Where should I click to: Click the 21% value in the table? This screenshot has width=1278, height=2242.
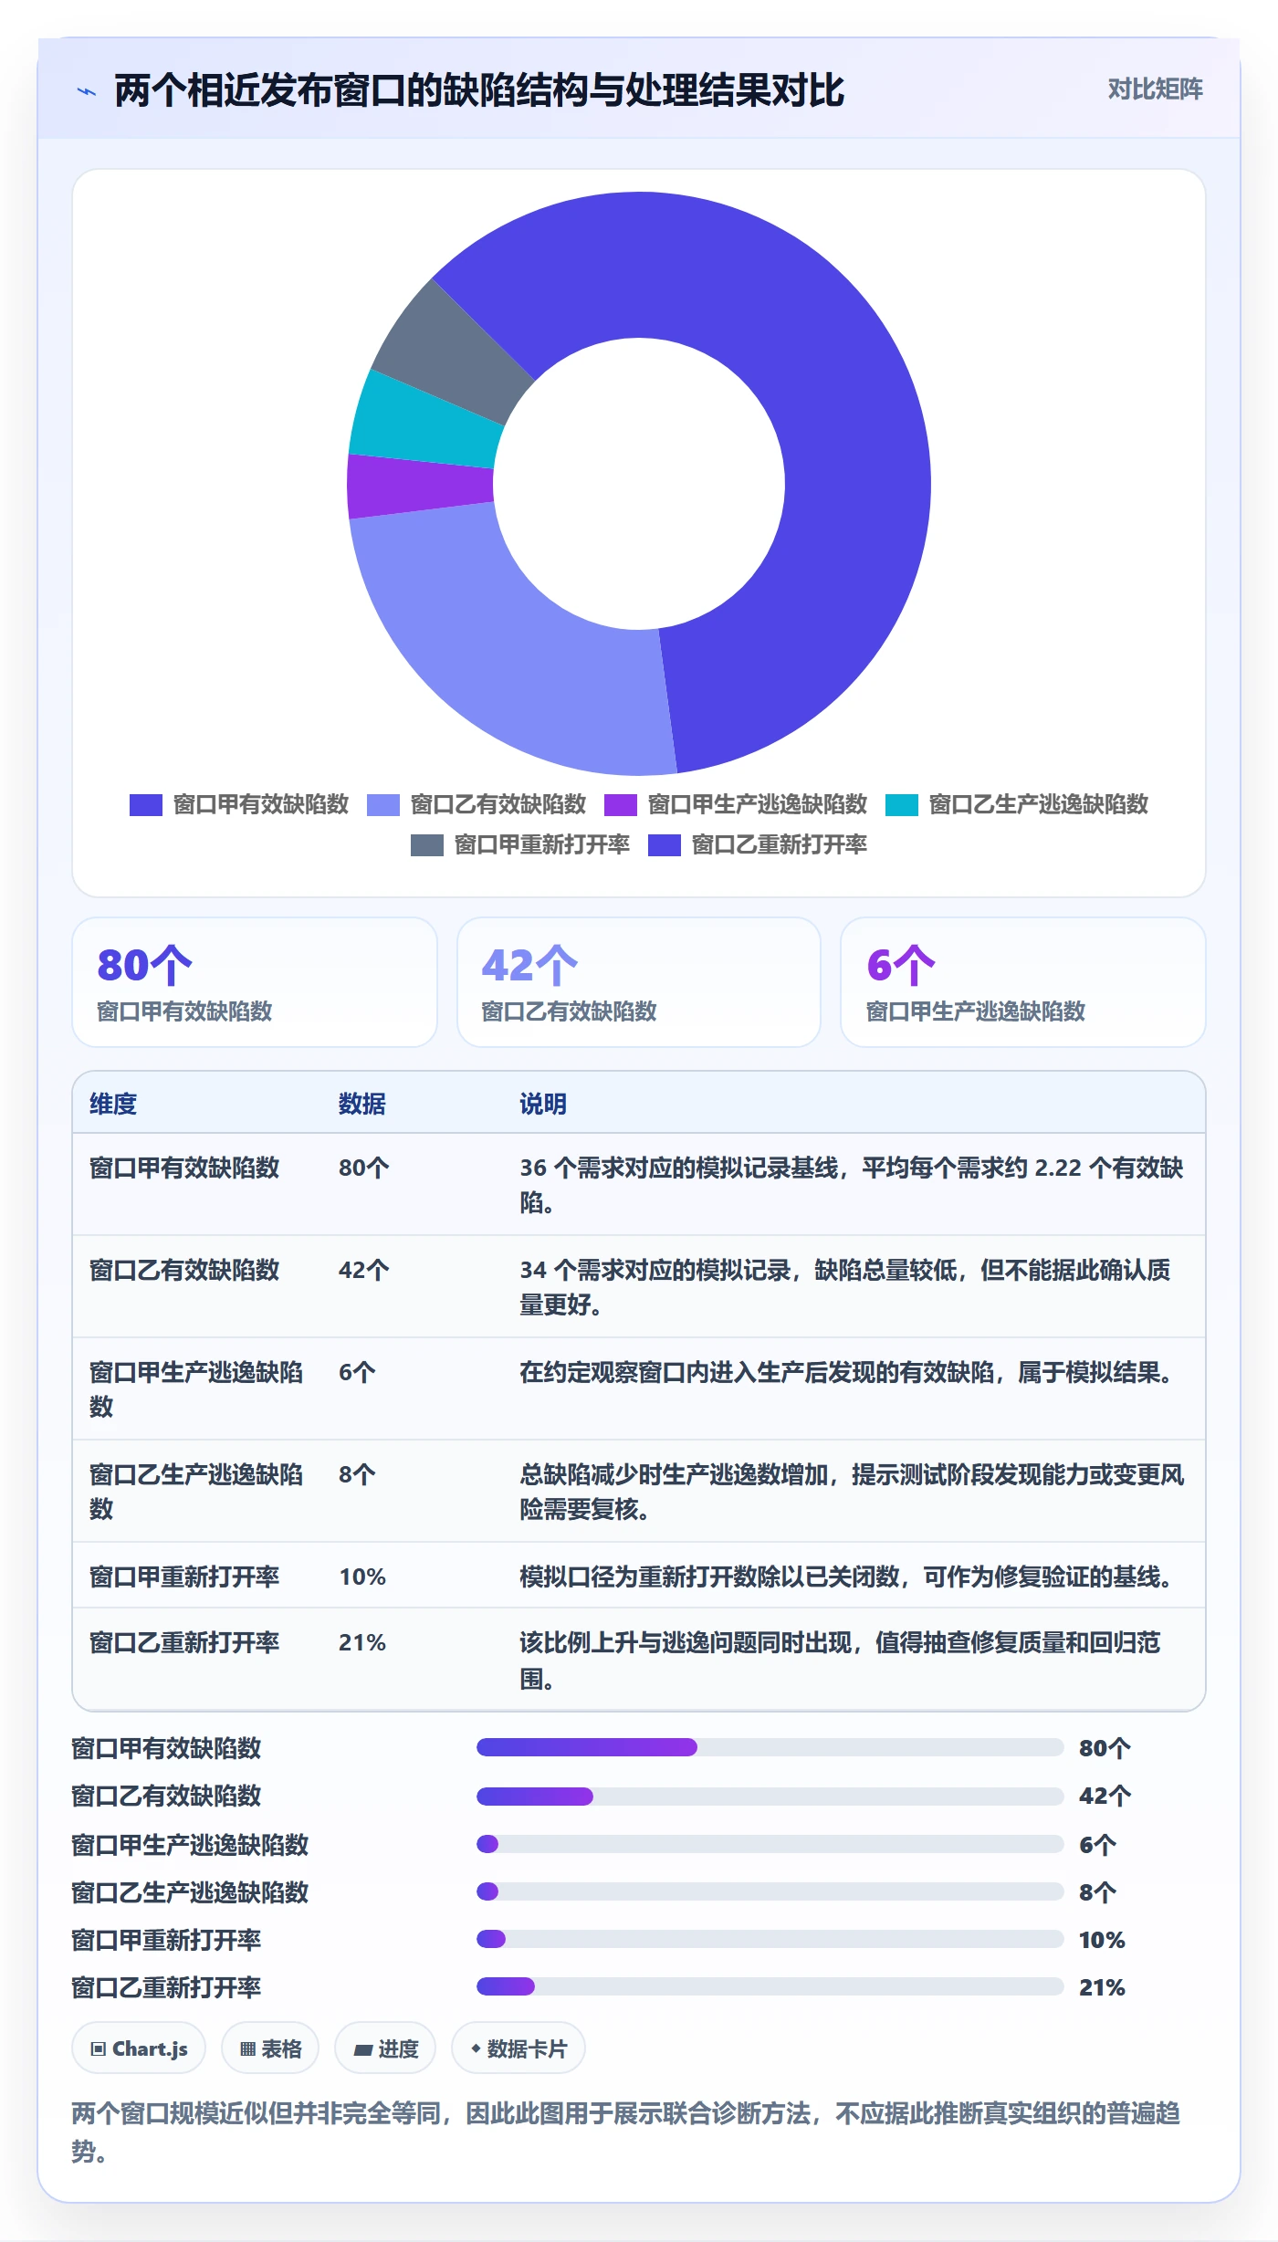[x=362, y=1642]
